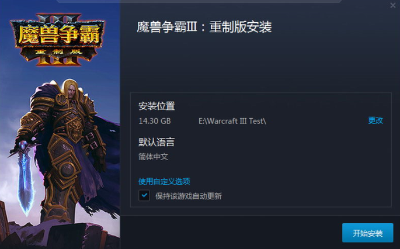The width and height of the screenshot is (400, 249).
Task: Toggle the 保持该游戏自动更新 checkbox
Action: [x=144, y=196]
